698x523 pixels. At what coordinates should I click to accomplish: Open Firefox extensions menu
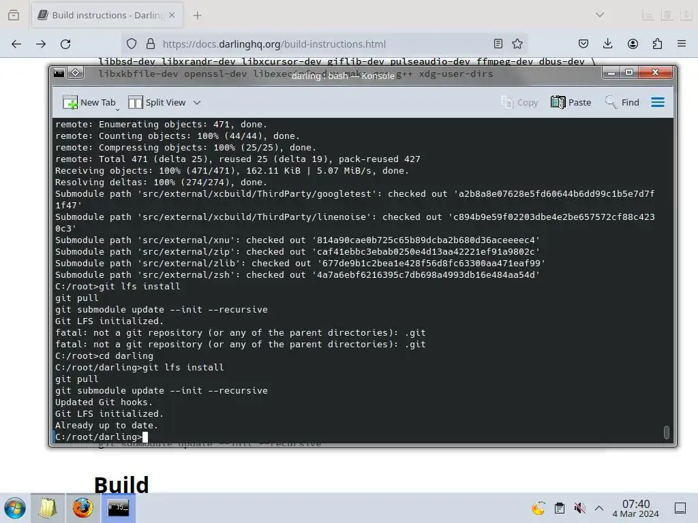657,44
